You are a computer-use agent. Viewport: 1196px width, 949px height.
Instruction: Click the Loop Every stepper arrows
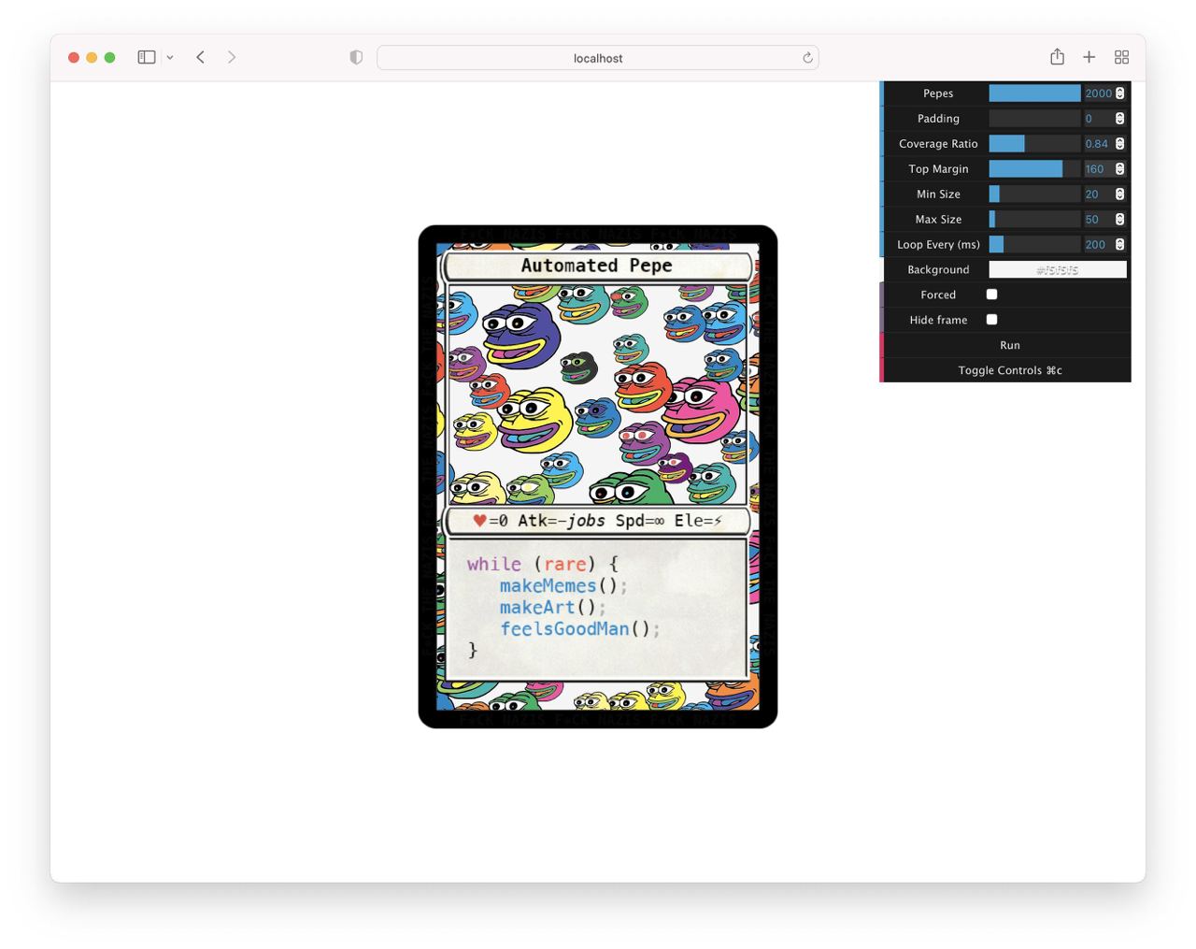[x=1119, y=245]
